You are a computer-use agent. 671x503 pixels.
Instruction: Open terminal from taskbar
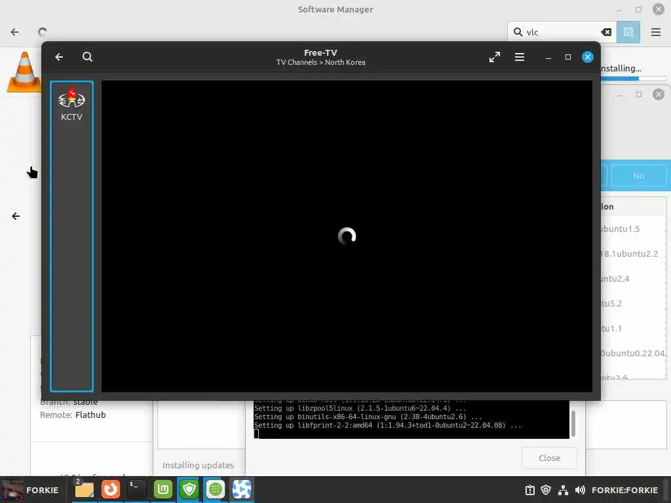click(x=136, y=490)
